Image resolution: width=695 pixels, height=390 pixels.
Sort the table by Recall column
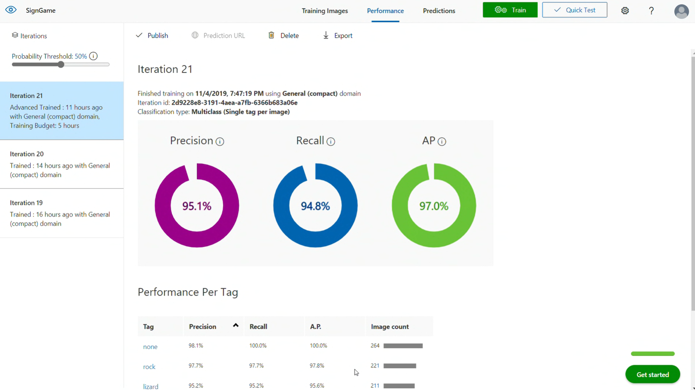258,327
